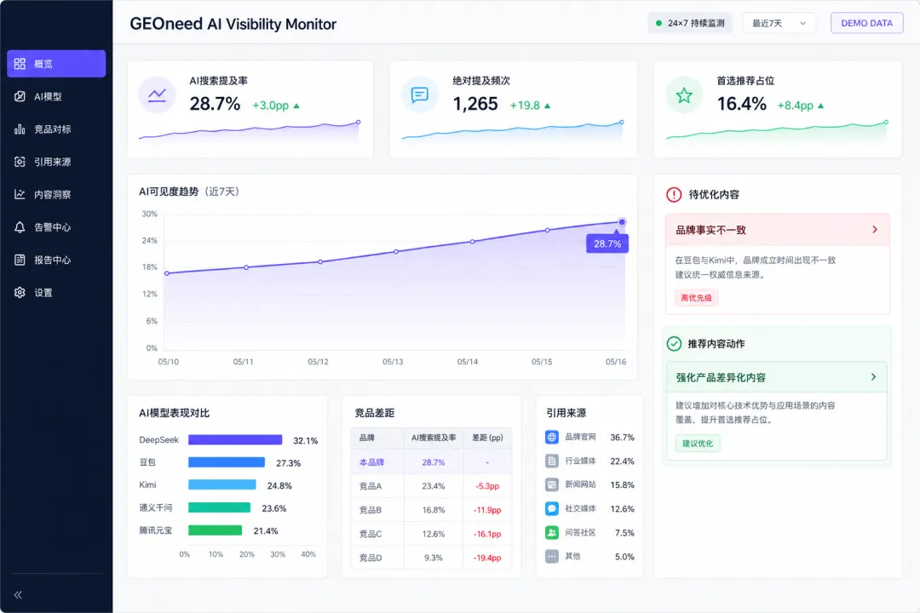This screenshot has width=920, height=613.
Task: Click the 强化产品差异化内容 heading
Action: point(721,378)
